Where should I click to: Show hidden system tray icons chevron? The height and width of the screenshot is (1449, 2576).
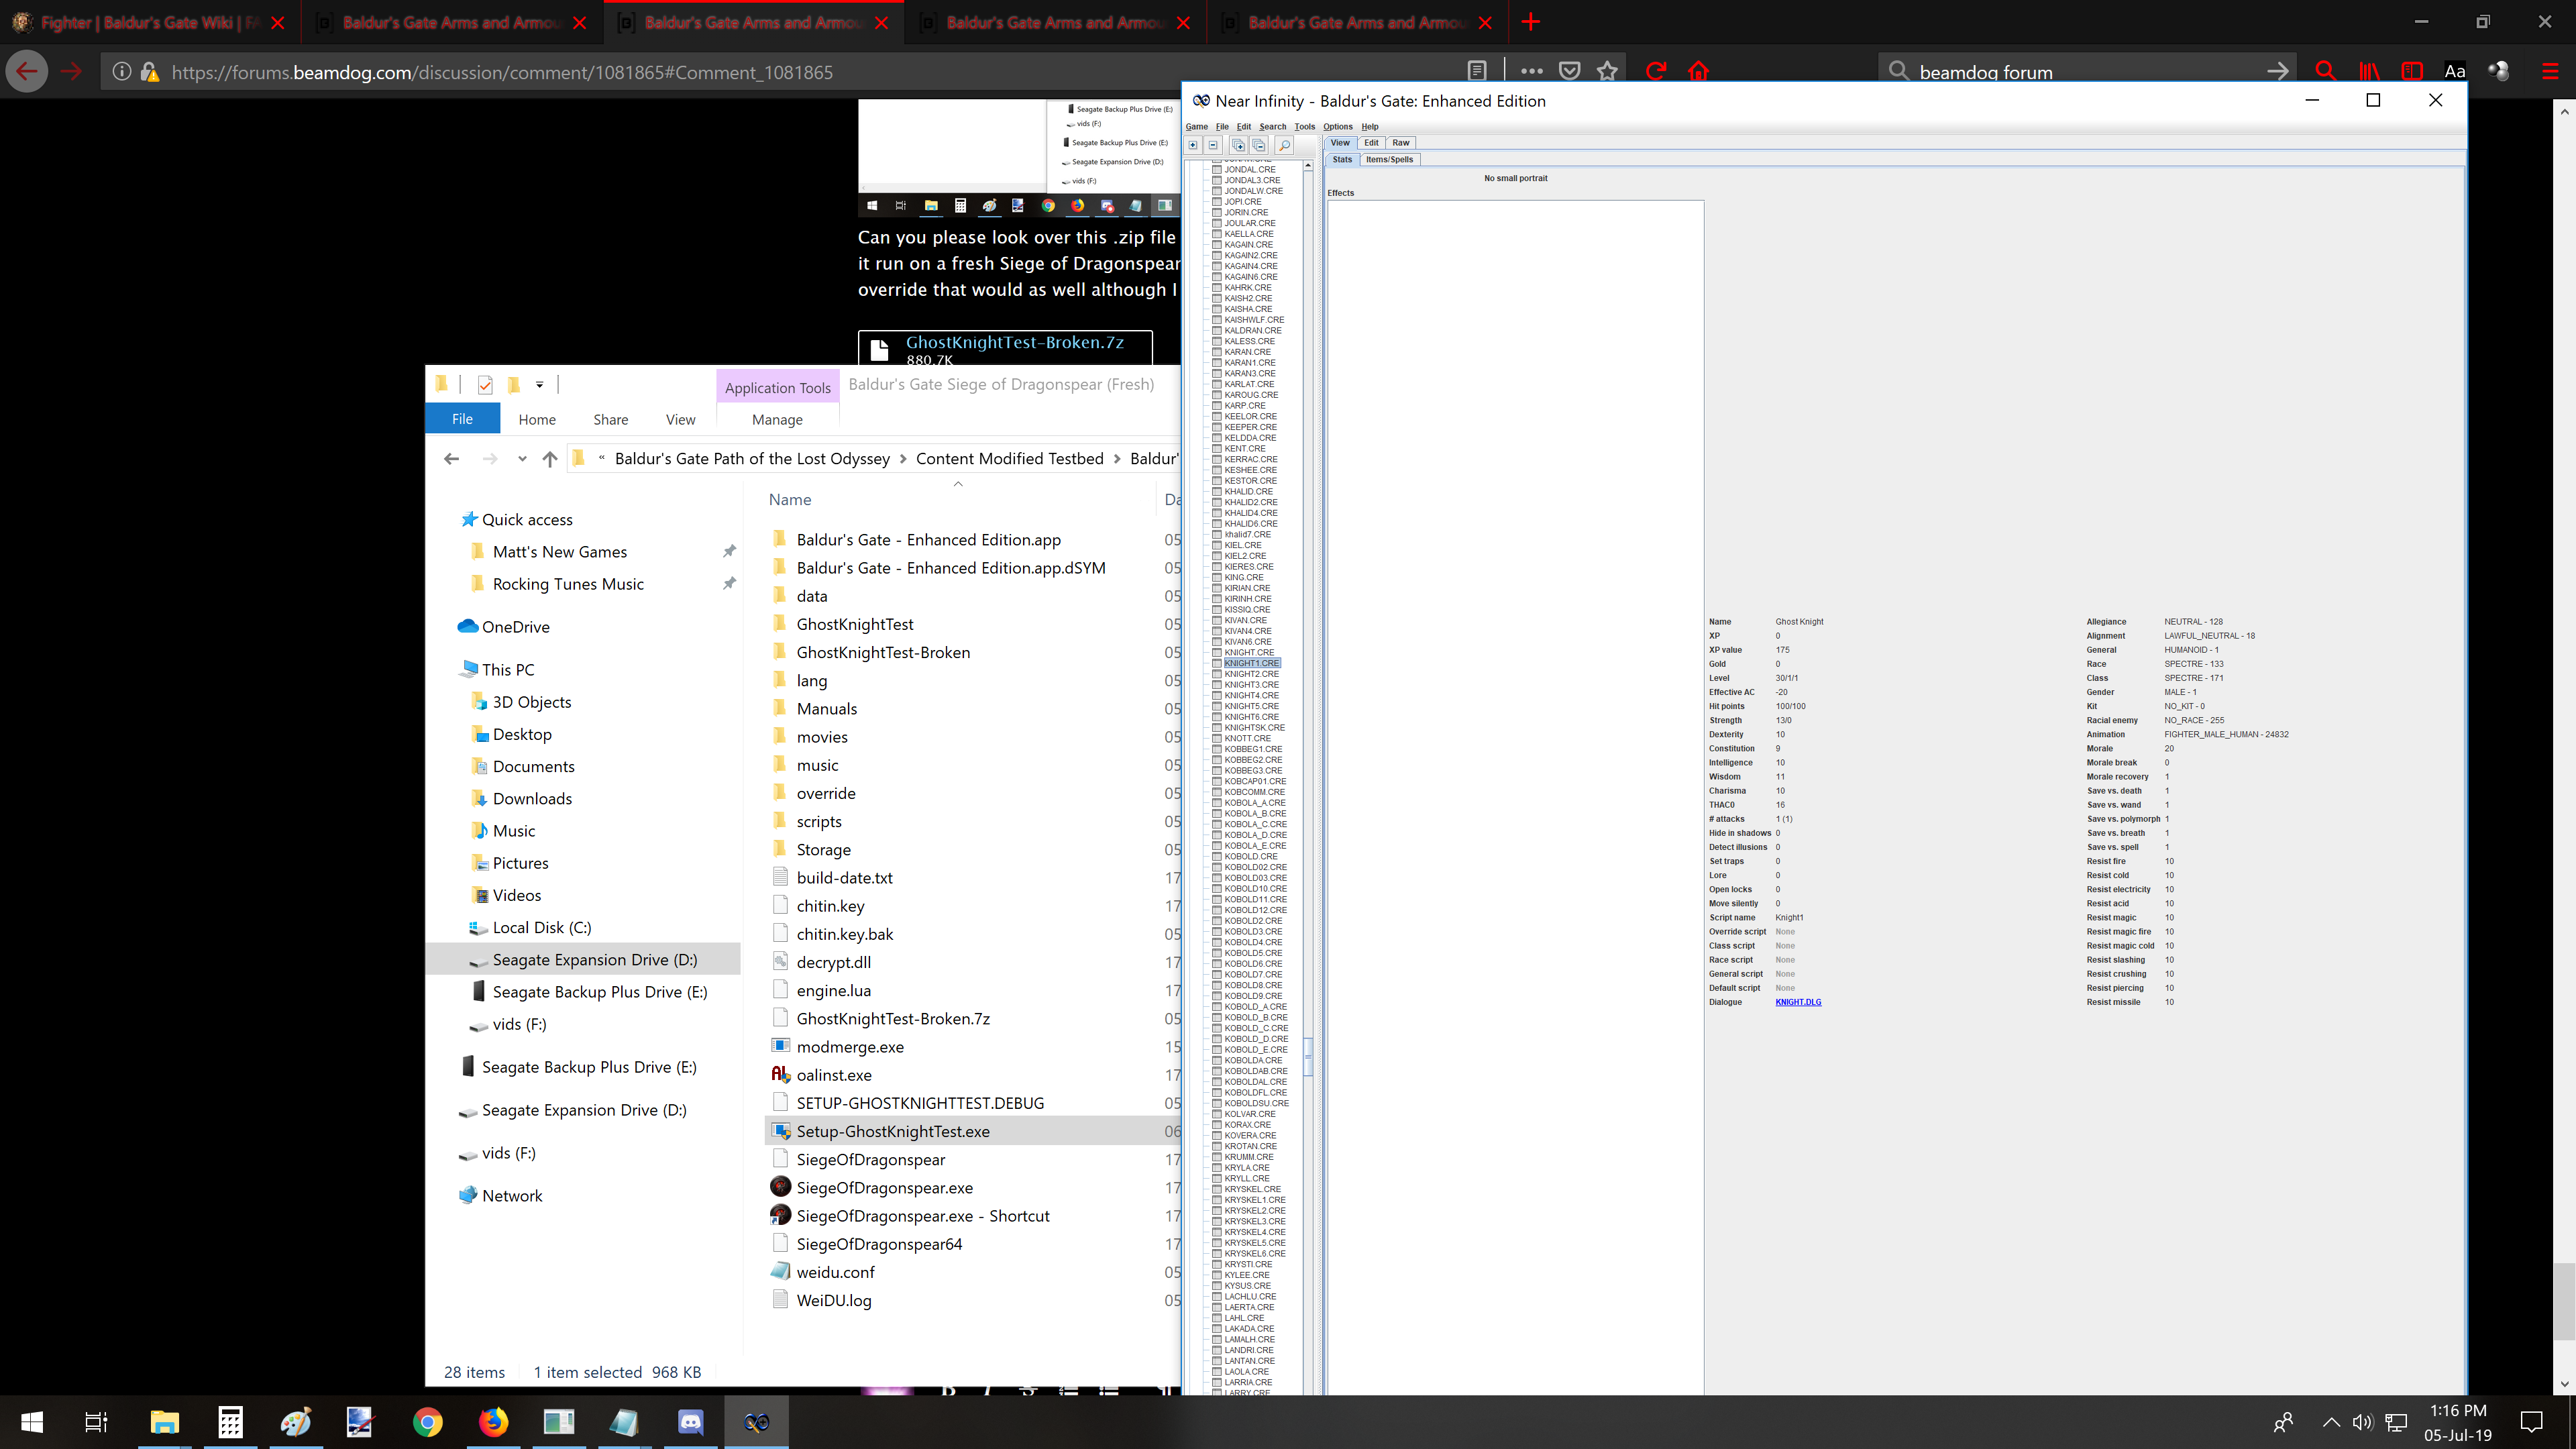pyautogui.click(x=2331, y=1422)
